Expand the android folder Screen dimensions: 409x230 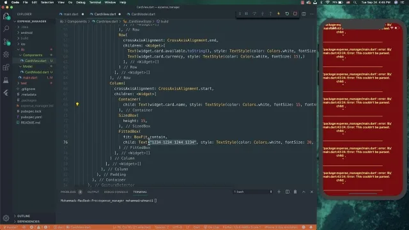tap(27, 33)
